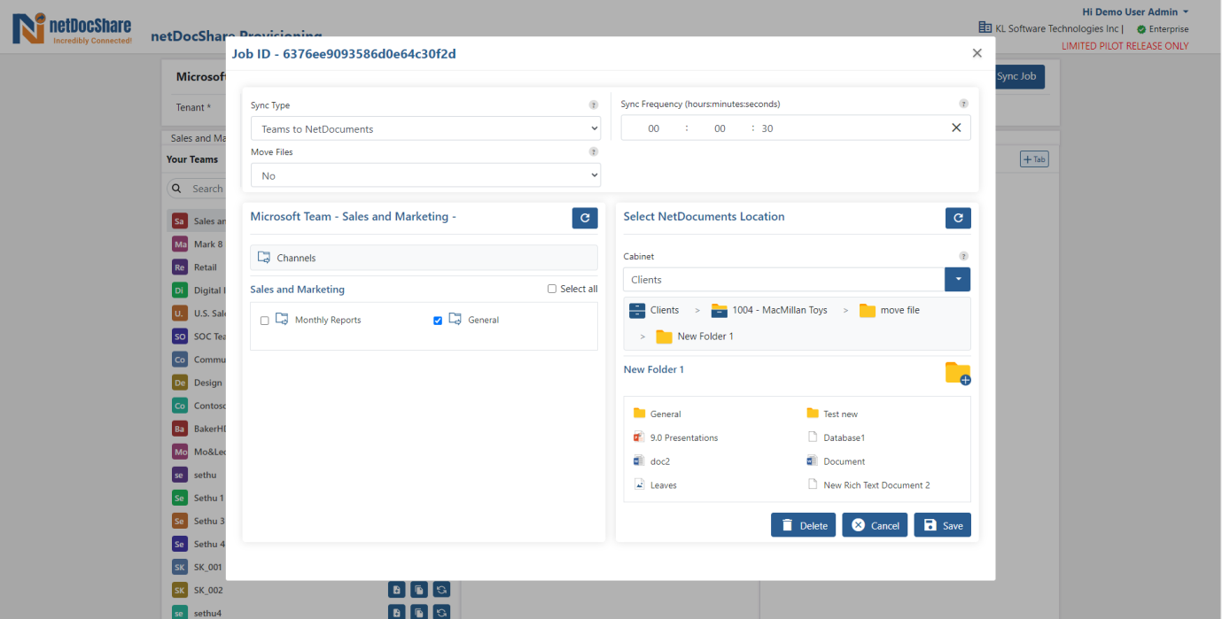This screenshot has width=1222, height=619.
Task: Open the Hi Demo User Admin menu
Action: pos(1135,12)
